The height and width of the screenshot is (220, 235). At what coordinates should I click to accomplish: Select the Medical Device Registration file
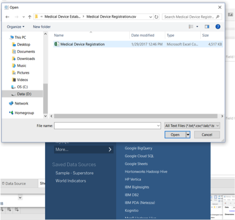[x=138, y=44]
